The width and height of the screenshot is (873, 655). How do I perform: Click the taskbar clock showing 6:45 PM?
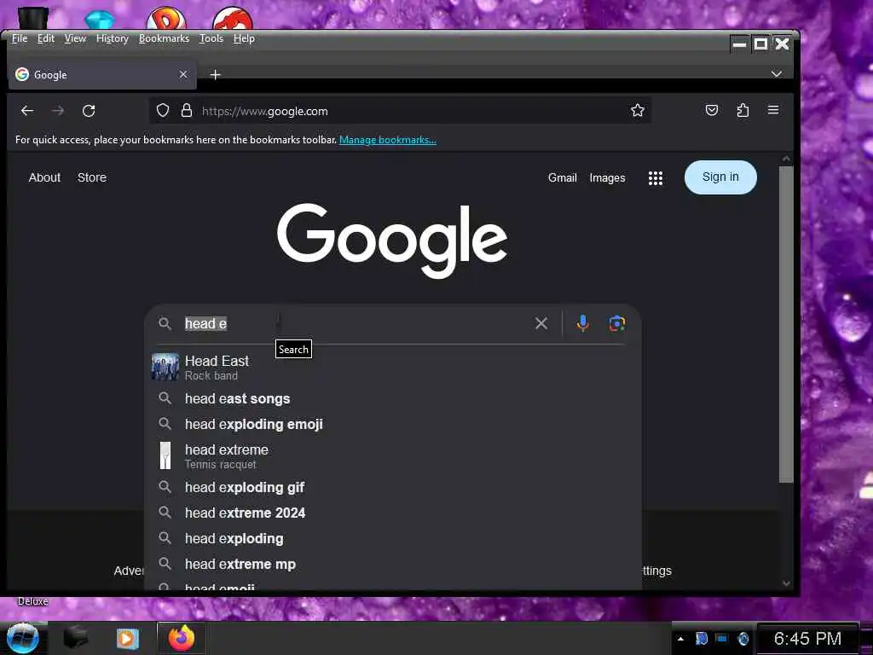click(x=807, y=638)
